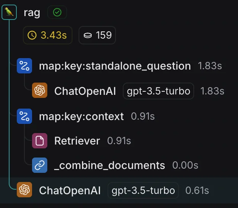Select the rag root run

pyautogui.click(x=32, y=13)
